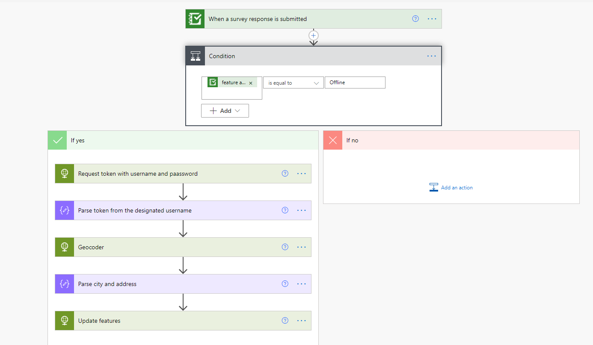Viewport: 593px width, 345px height.
Task: Click 'Add an action' in the If no branch
Action: (x=456, y=187)
